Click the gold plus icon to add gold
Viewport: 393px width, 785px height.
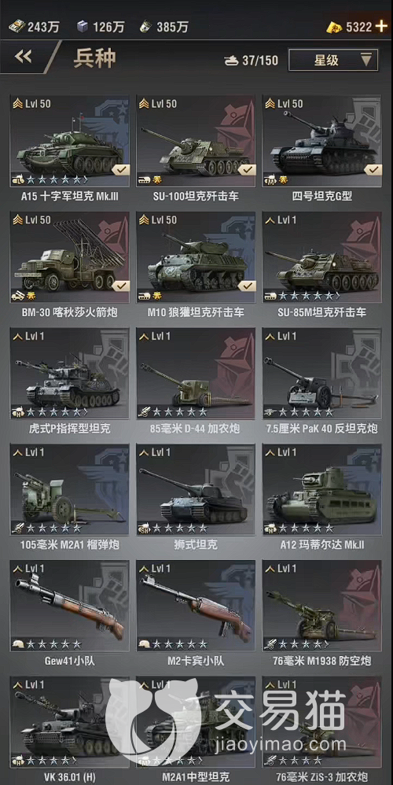(x=381, y=27)
